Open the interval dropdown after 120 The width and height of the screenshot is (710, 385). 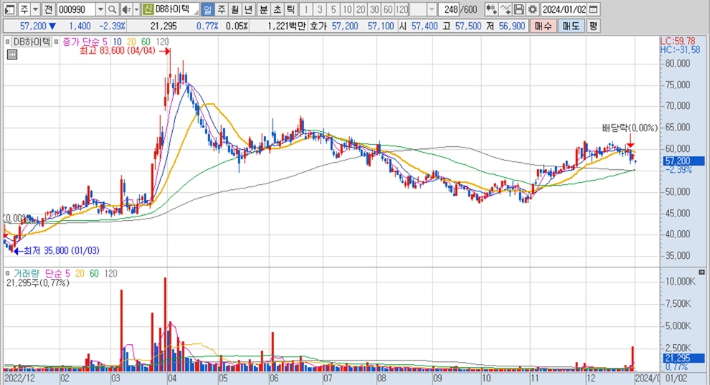click(432, 9)
